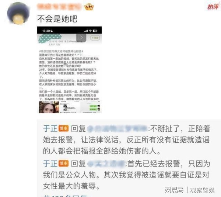Click the cellular signal bars icon
Image resolution: width=221 pixels, height=197 pixels.
click(86, 31)
